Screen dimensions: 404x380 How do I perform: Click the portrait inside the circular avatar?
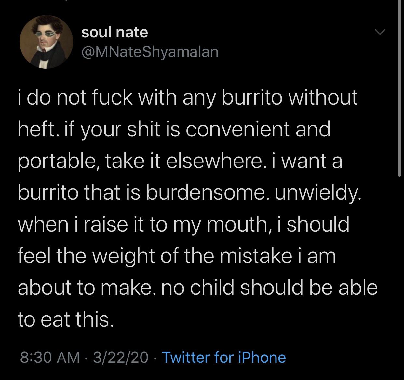pos(47,42)
